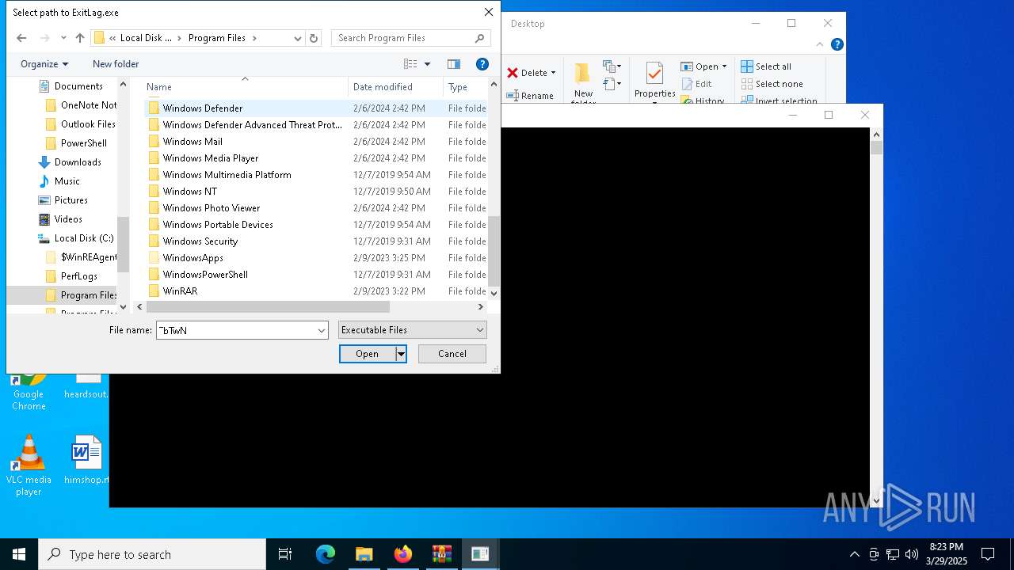Select Windows Multimedia Platform folder

point(227,175)
